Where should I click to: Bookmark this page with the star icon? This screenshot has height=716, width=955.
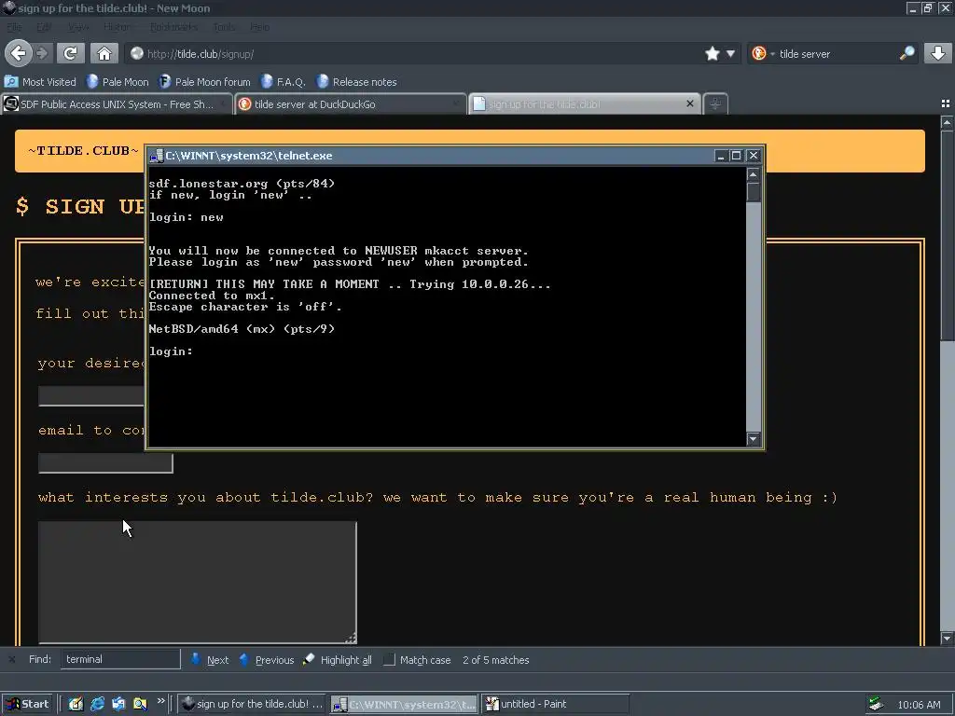pos(712,53)
